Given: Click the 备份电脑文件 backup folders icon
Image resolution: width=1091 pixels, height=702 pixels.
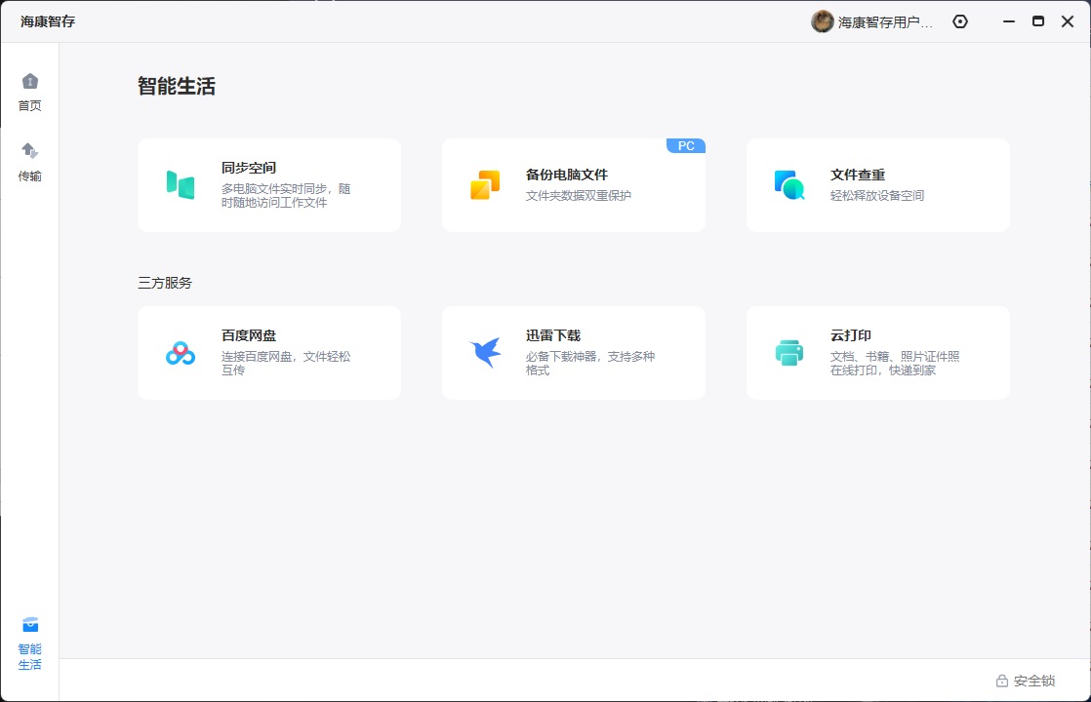Looking at the screenshot, I should (486, 183).
